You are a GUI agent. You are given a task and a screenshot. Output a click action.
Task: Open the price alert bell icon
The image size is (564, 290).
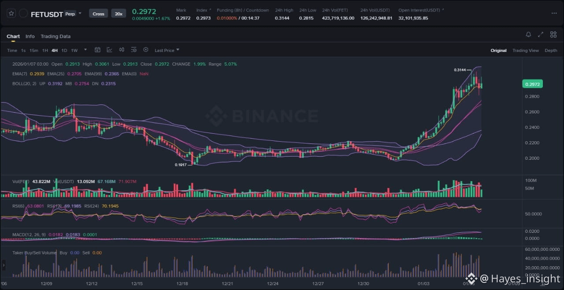[528, 35]
